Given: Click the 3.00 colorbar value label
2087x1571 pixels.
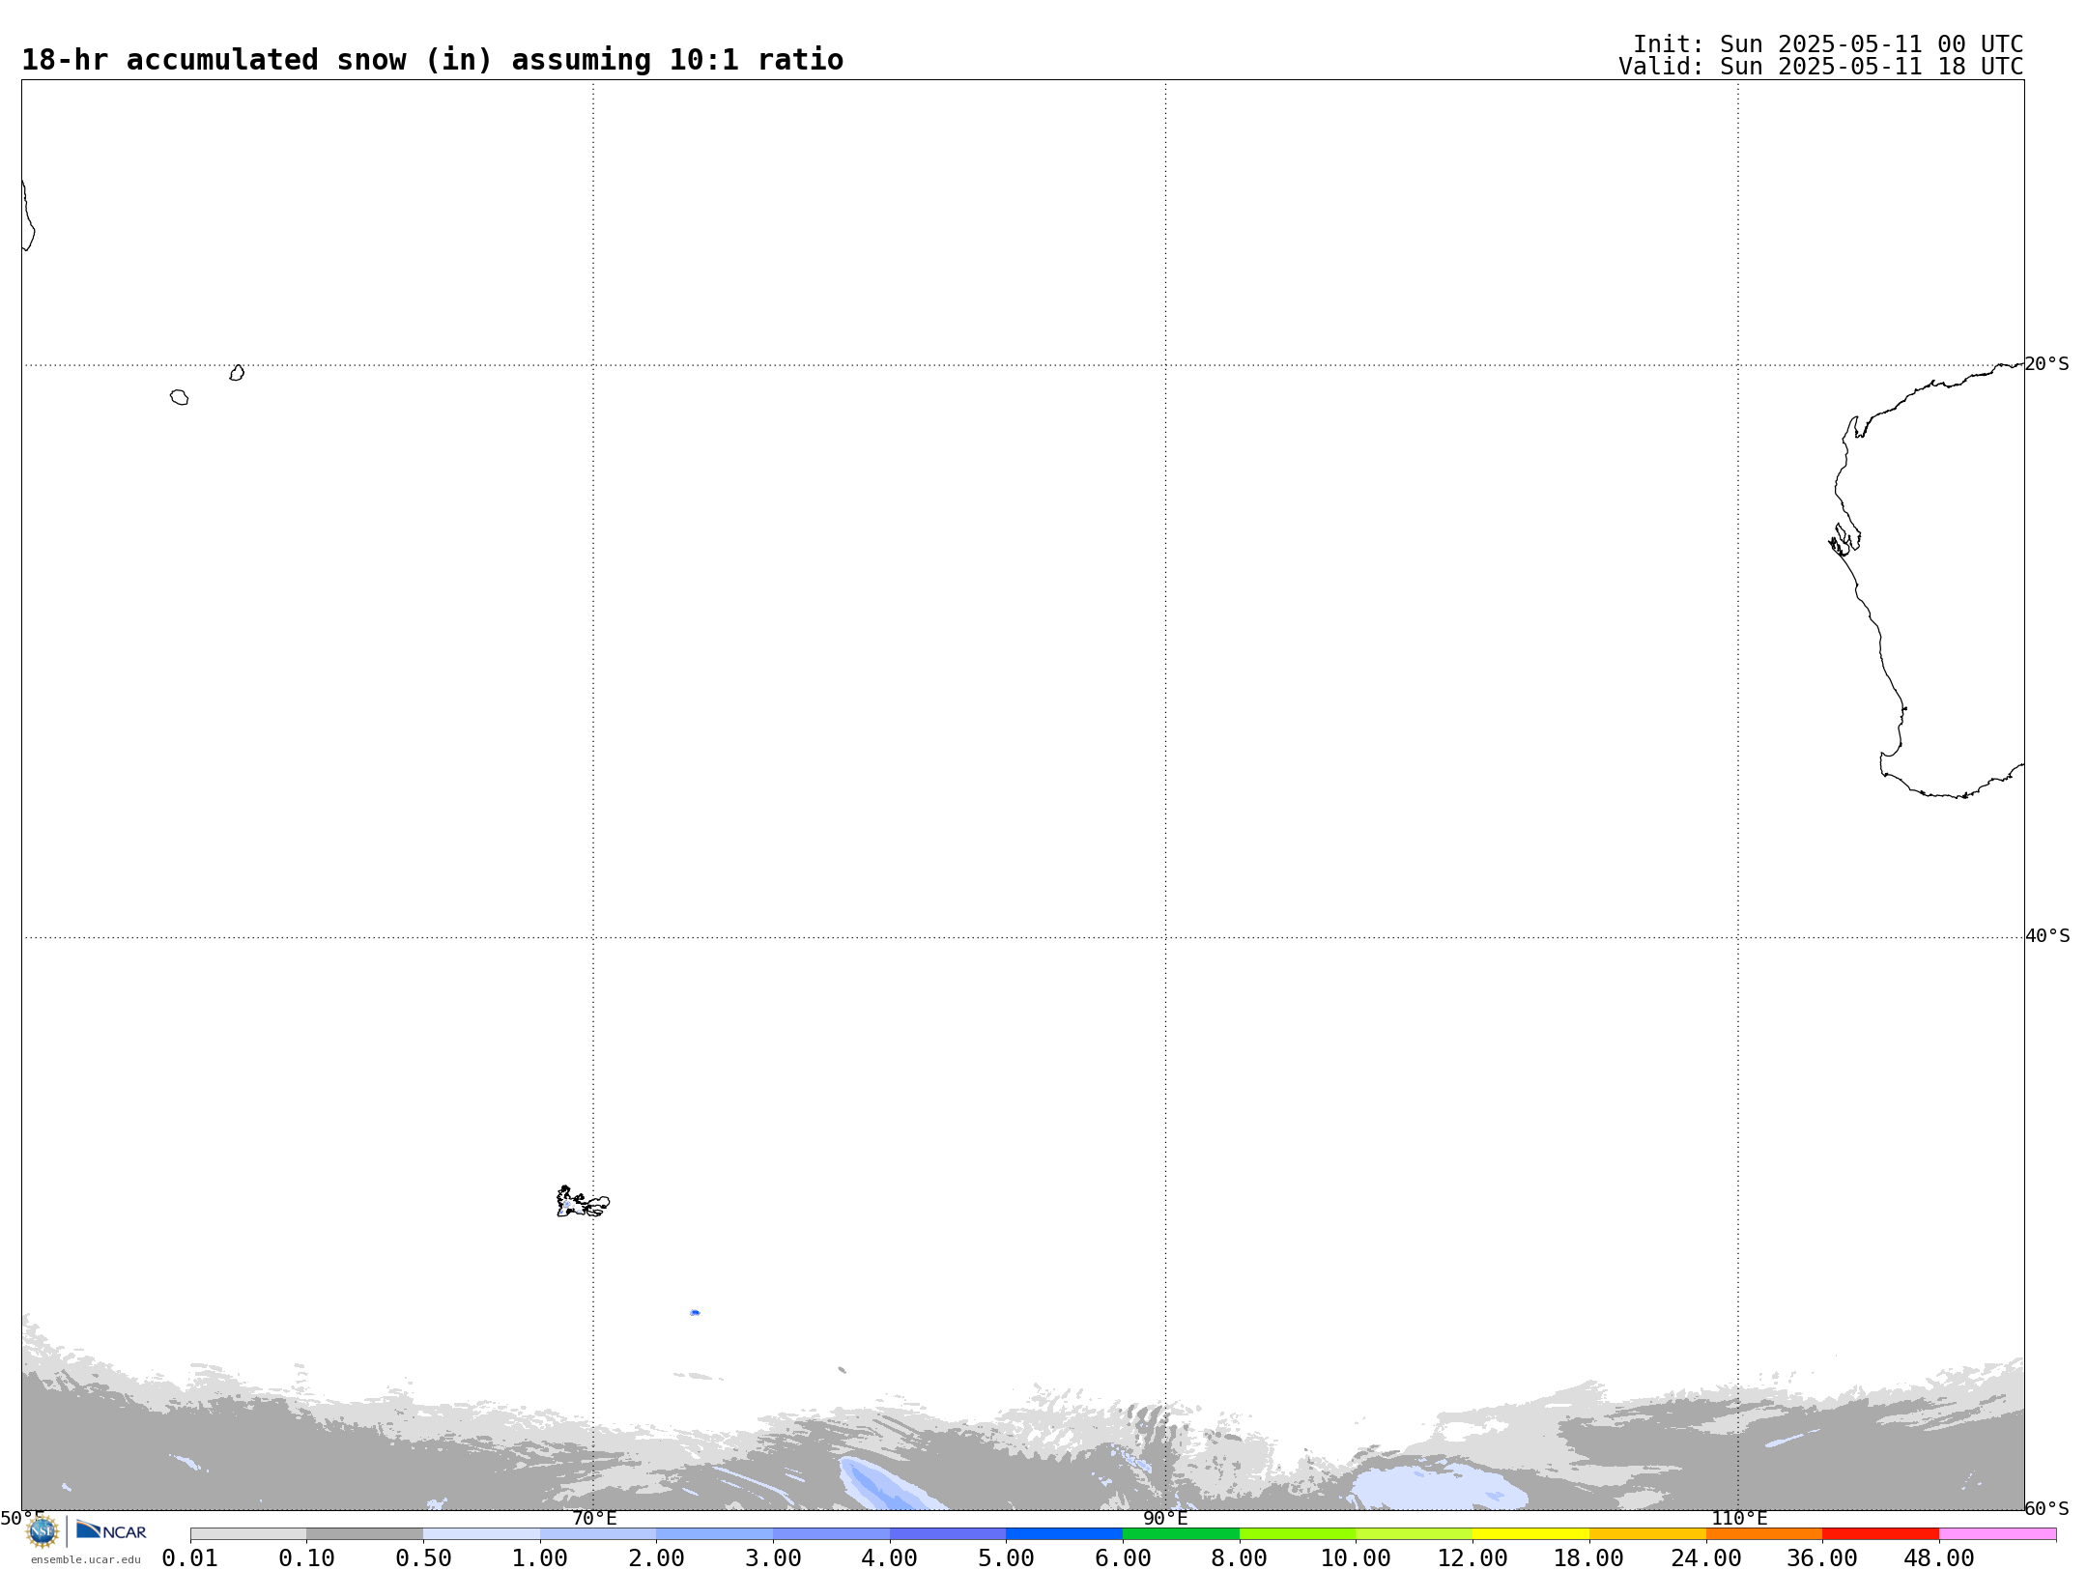Looking at the screenshot, I should tap(773, 1557).
